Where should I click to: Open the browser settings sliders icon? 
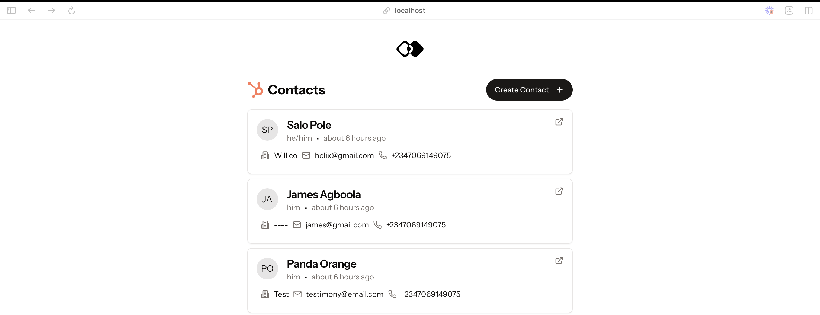pos(789,11)
